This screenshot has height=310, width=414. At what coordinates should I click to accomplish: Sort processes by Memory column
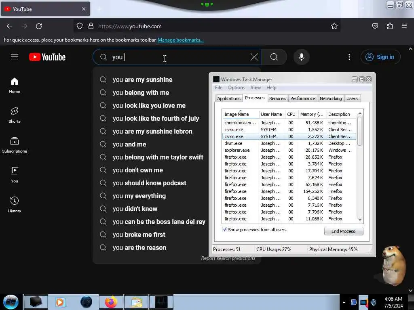click(x=312, y=114)
